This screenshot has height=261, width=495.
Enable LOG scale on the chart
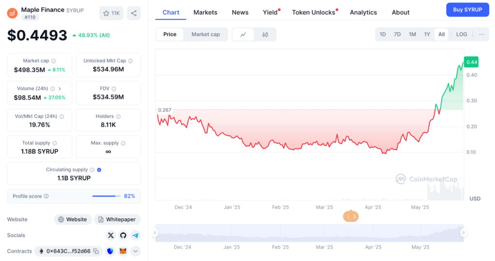click(462, 34)
